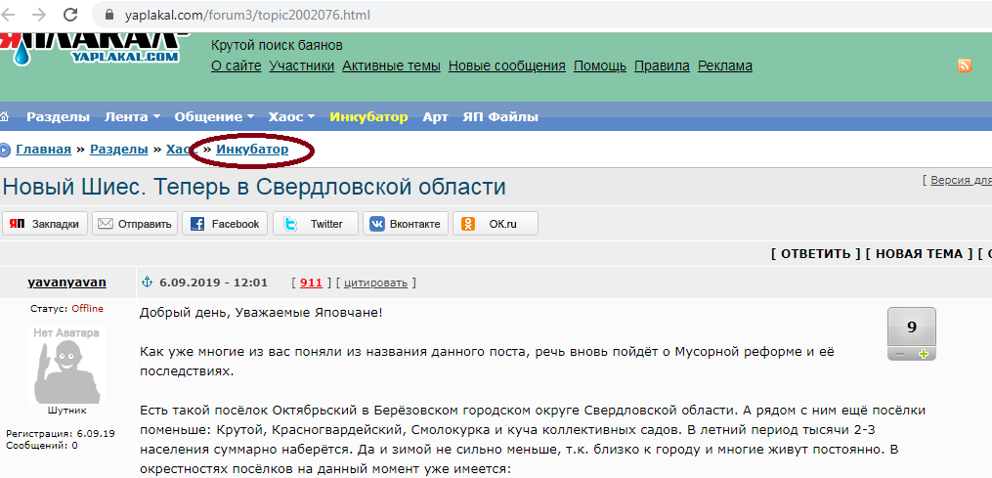Screen dimensions: 992x478
Task: Share the topic on Facebook
Action: click(225, 224)
